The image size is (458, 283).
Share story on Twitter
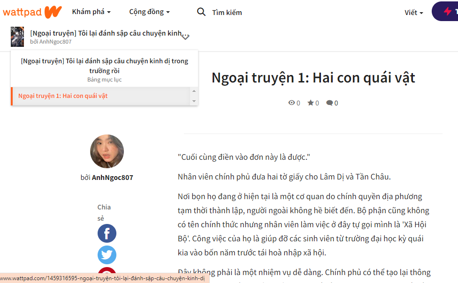click(x=107, y=255)
